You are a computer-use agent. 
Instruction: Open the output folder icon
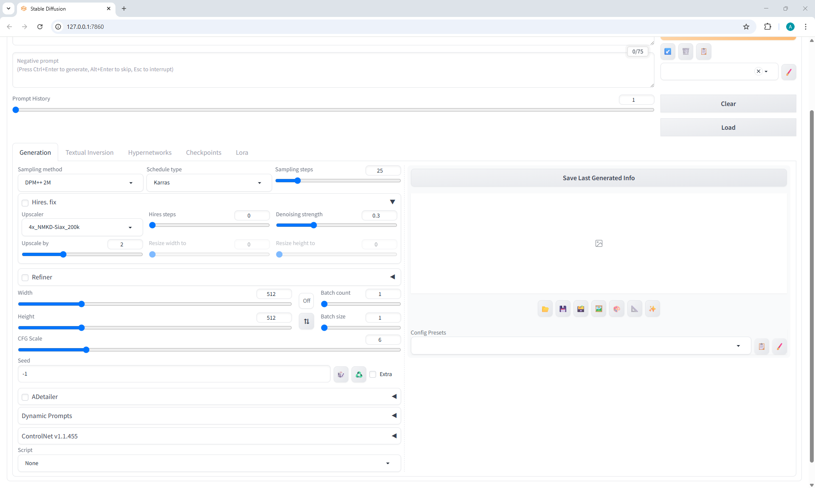tap(545, 309)
